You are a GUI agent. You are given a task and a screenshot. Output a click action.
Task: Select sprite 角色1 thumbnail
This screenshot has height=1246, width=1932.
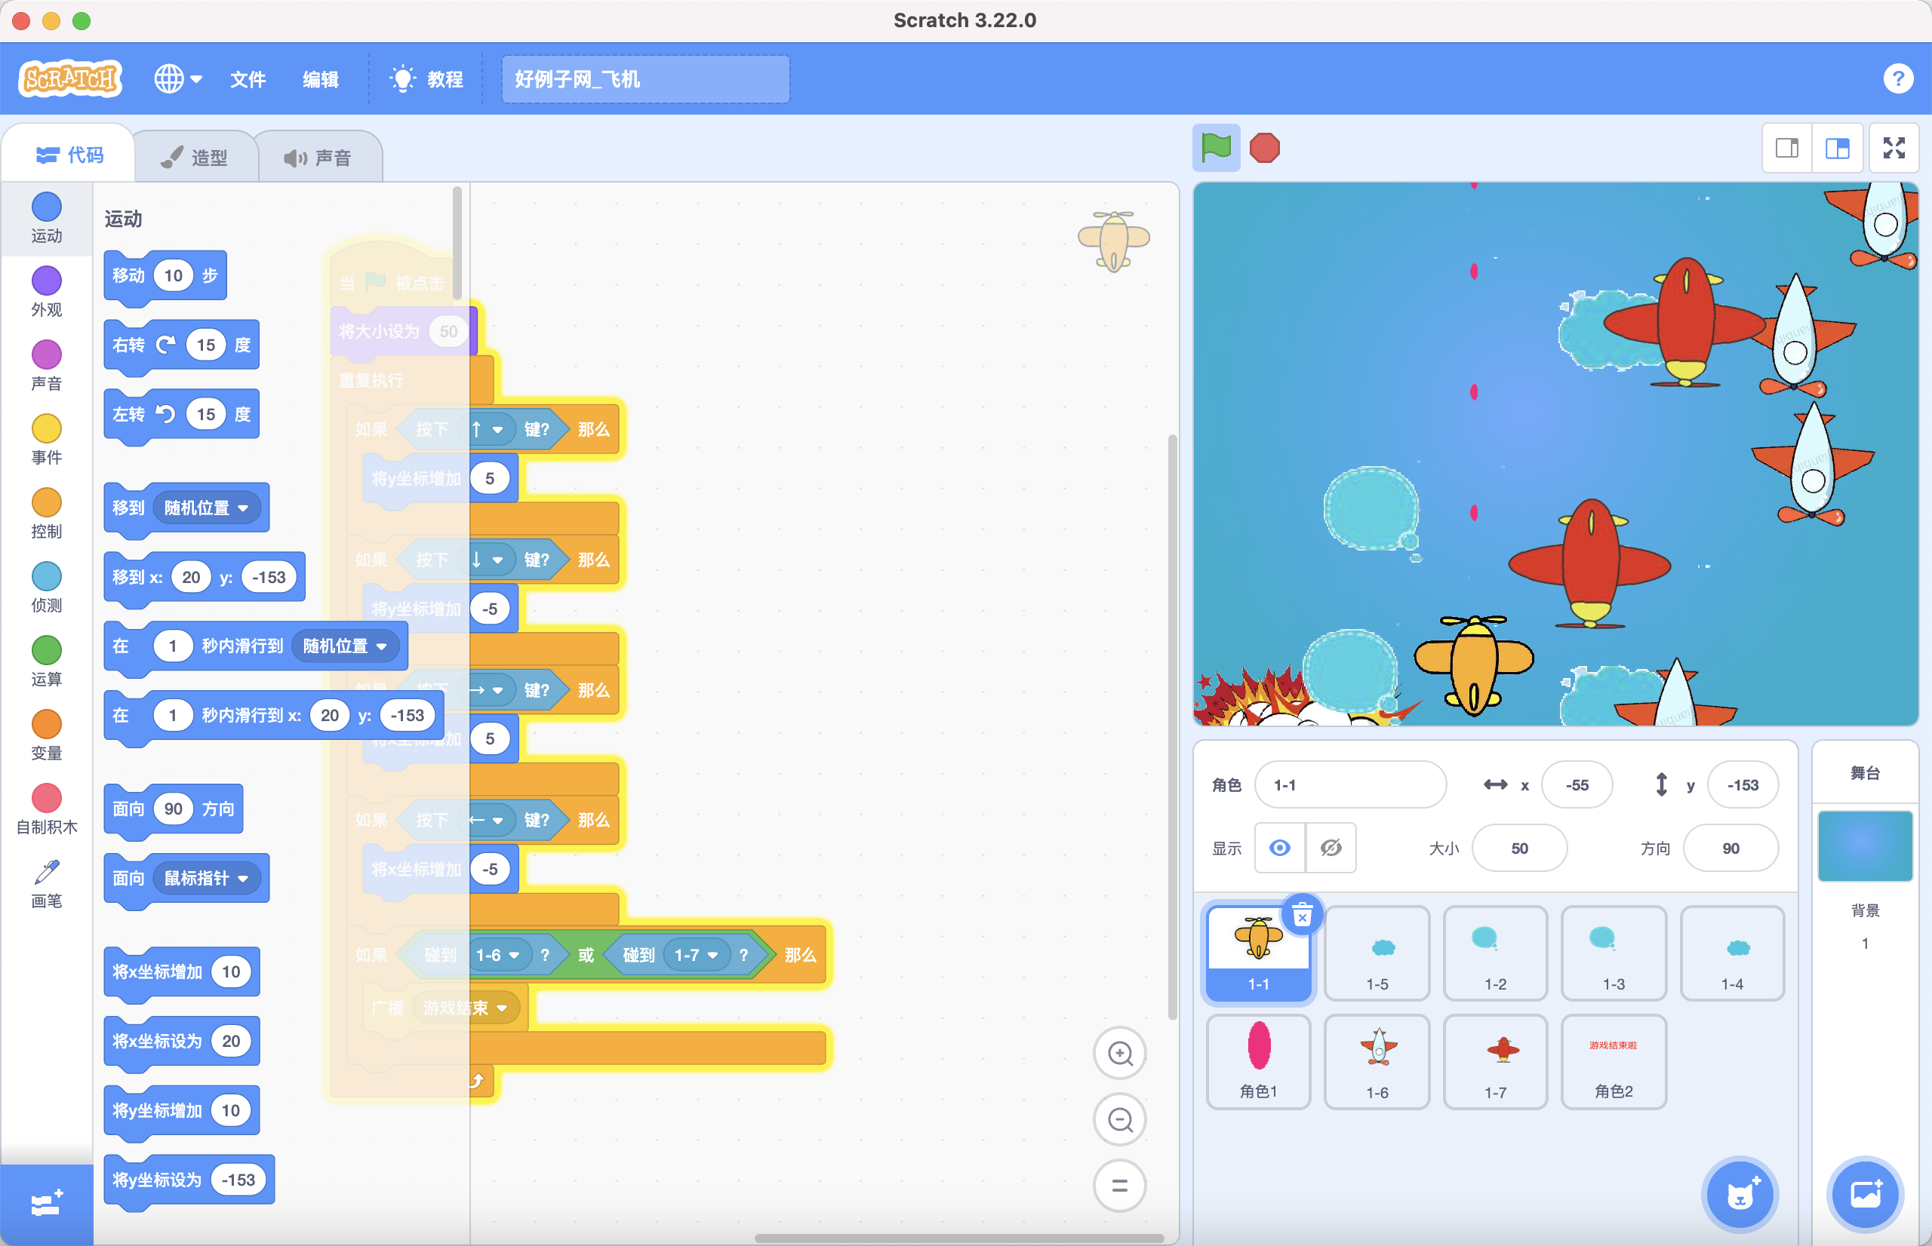1258,1060
